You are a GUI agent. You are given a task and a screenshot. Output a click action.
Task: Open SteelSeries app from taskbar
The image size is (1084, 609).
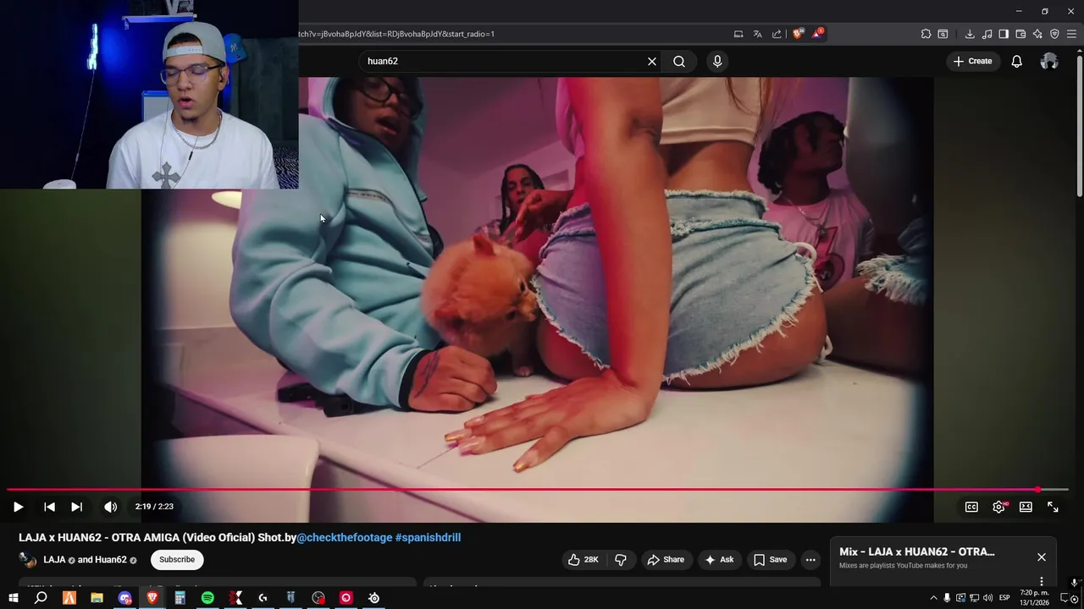pos(373,598)
